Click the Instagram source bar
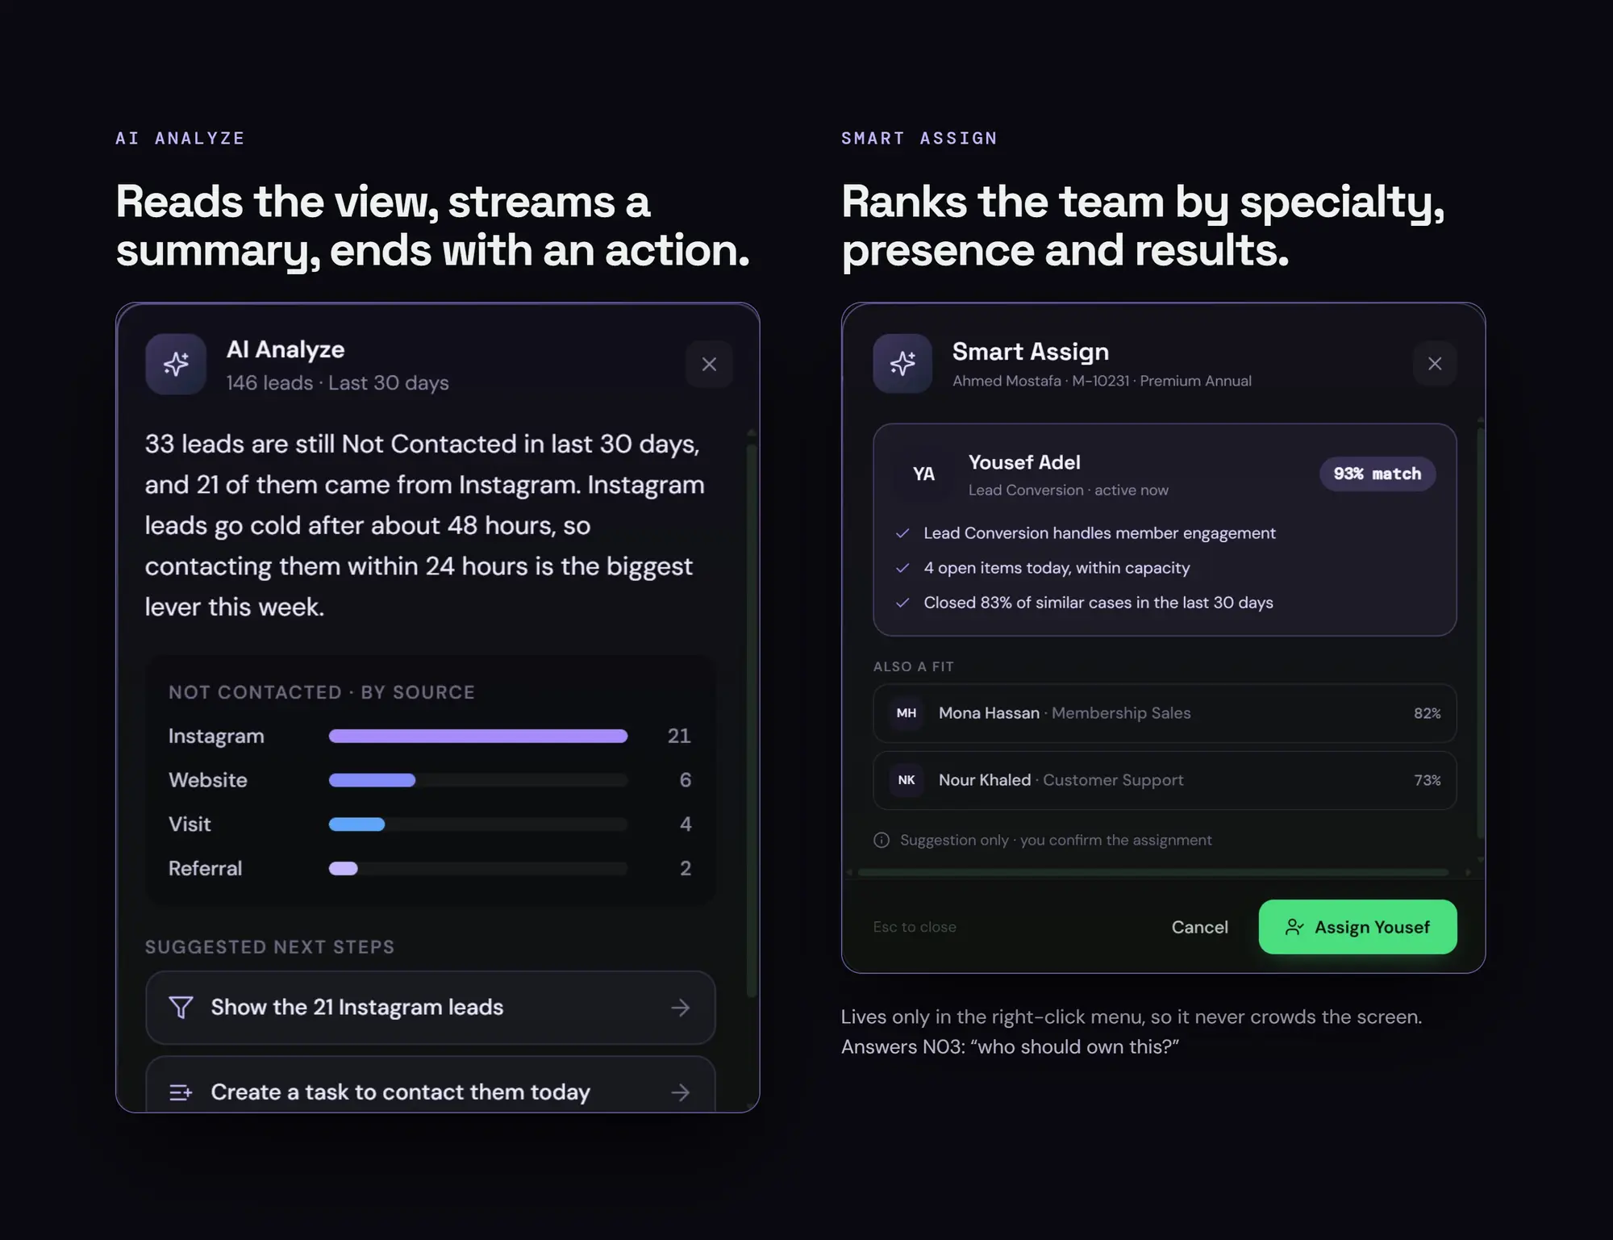The image size is (1613, 1240). (x=478, y=736)
